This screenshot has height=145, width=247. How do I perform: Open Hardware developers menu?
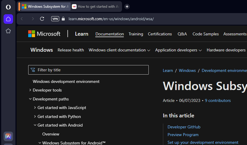pyautogui.click(x=226, y=50)
